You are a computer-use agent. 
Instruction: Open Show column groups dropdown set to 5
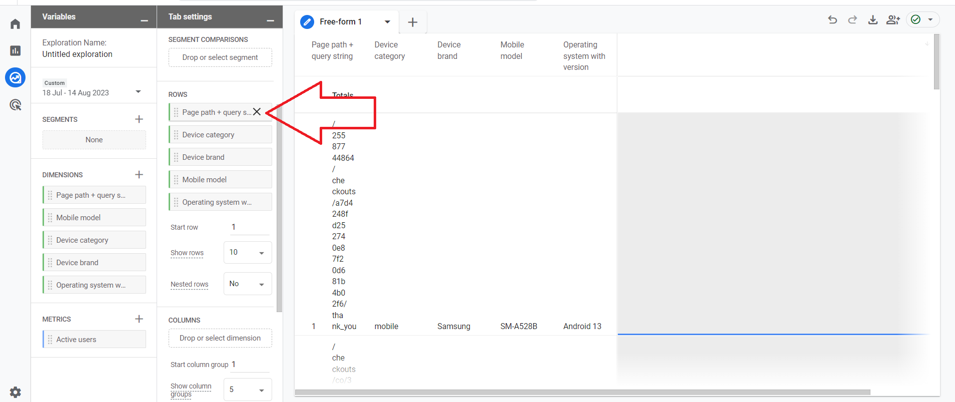tap(248, 390)
